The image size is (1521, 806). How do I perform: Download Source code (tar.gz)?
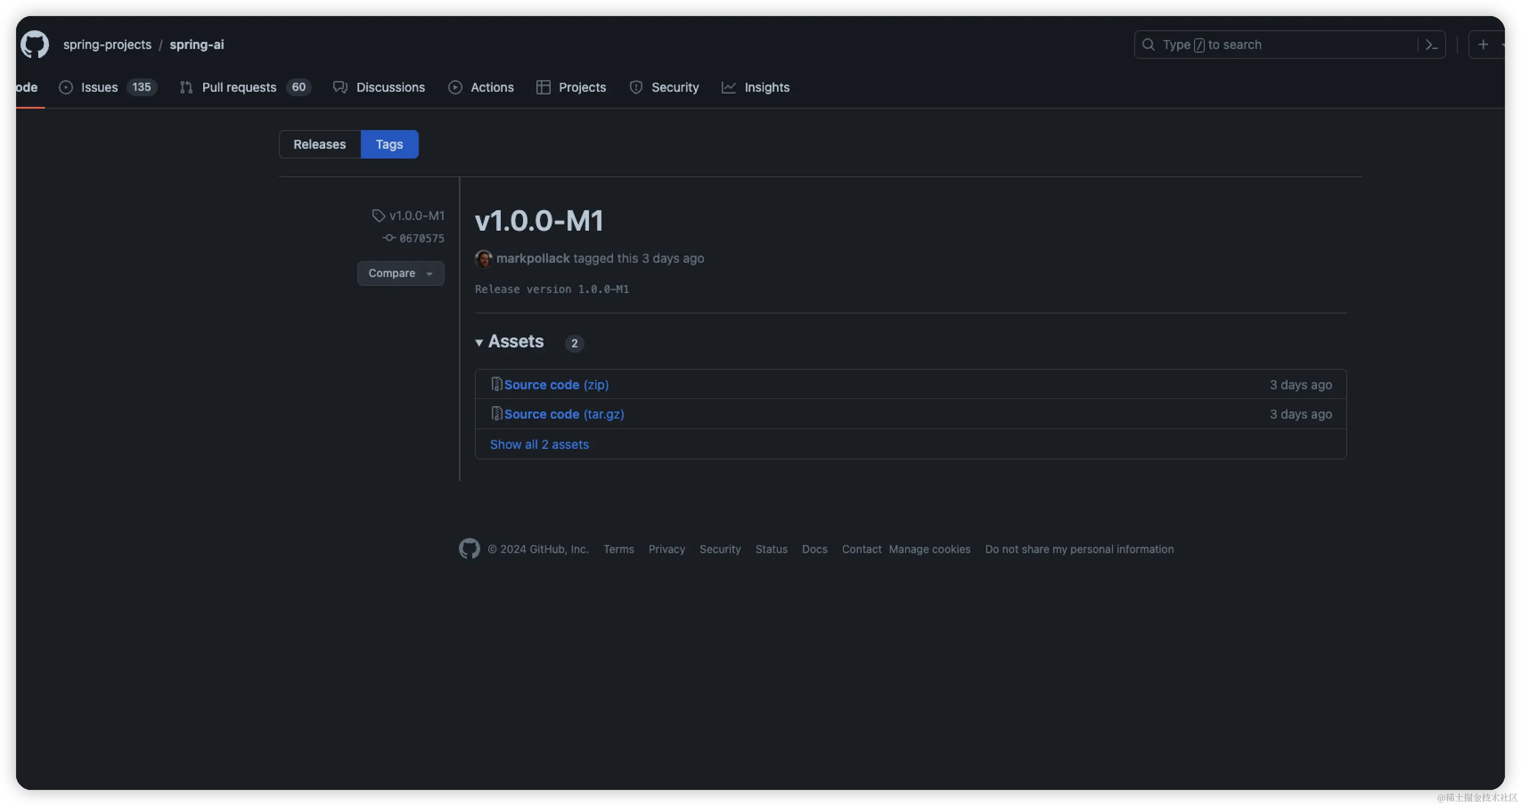[x=564, y=414]
